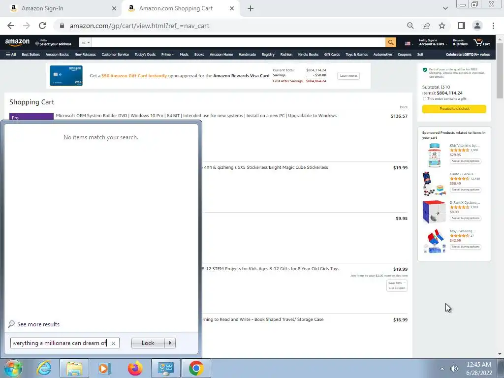Open File Explorer from the taskbar
The height and width of the screenshot is (378, 504).
(x=74, y=368)
